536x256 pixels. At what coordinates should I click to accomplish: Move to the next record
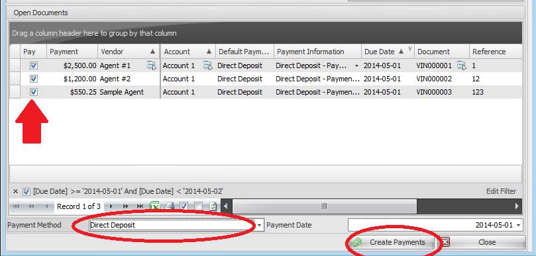tap(111, 206)
